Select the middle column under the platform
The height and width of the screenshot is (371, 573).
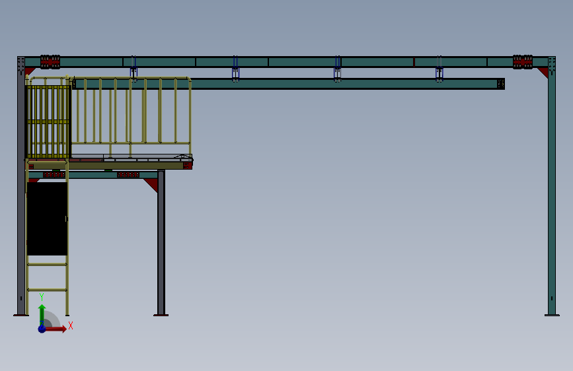(x=161, y=242)
